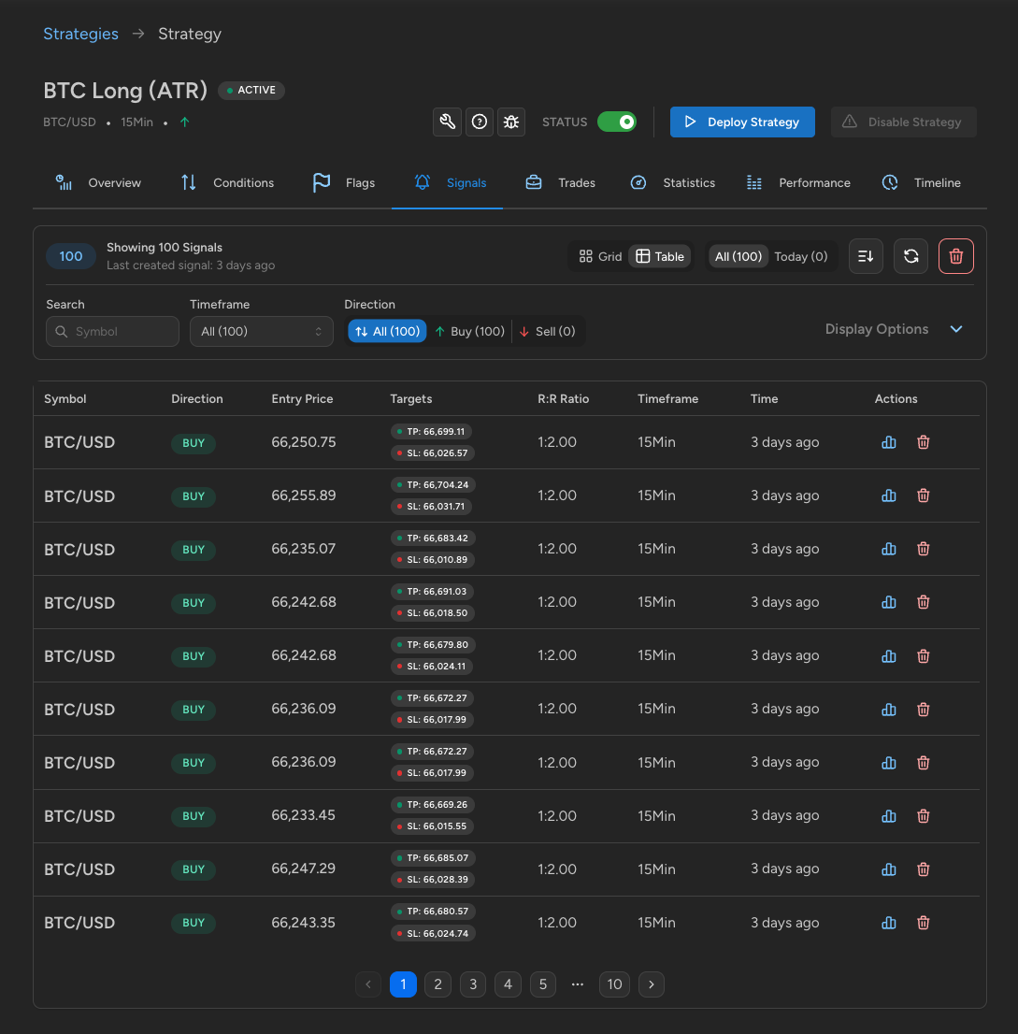Refresh signals with circular arrows icon
This screenshot has height=1034, width=1018.
[x=910, y=256]
